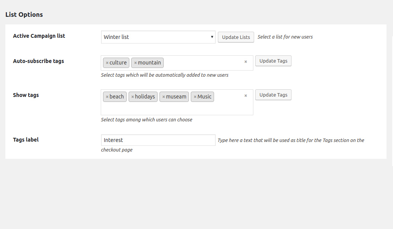393x229 pixels.
Task: Clear all tags in Show tags
Action: (246, 96)
